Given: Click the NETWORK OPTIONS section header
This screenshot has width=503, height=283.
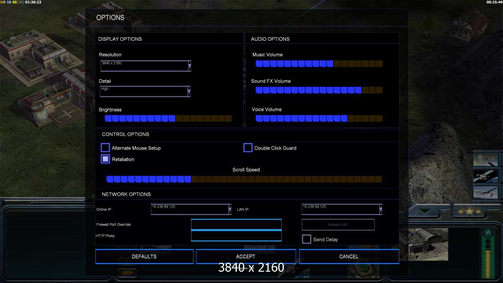Looking at the screenshot, I should (x=126, y=194).
